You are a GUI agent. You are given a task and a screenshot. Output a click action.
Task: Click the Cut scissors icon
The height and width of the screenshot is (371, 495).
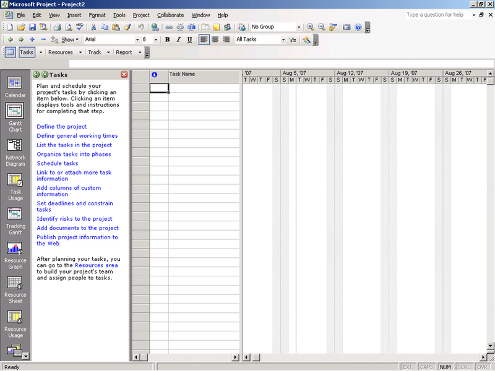point(93,27)
